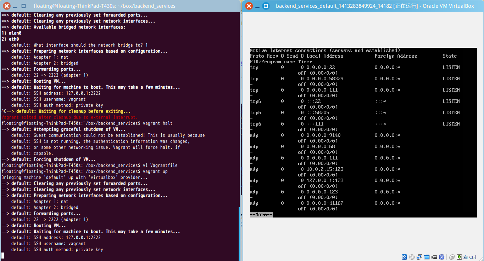Click udp local address 0.0.0.0:41167
Screen dimensions: 484x261
[325, 203]
